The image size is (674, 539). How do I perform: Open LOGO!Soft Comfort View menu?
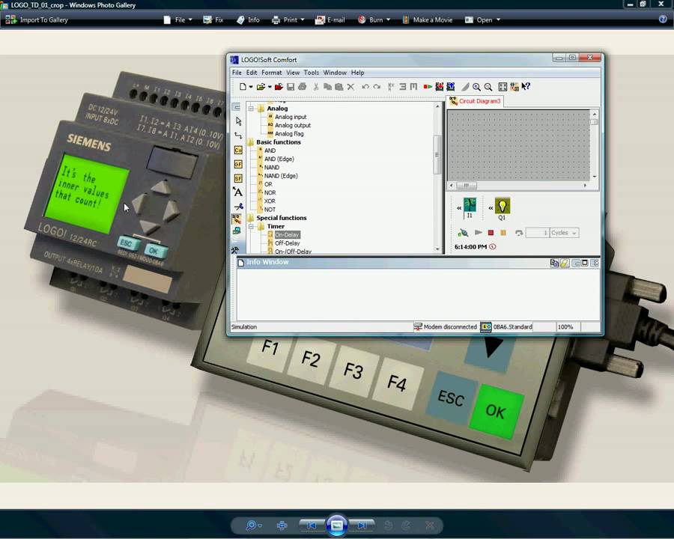point(293,73)
